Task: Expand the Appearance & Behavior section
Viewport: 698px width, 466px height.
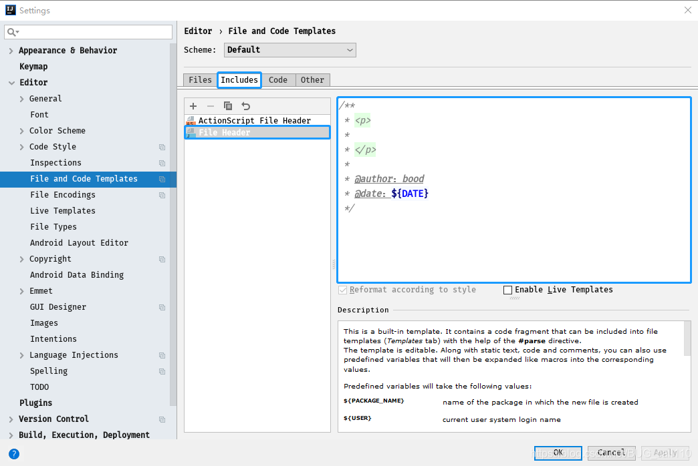Action: tap(11, 50)
